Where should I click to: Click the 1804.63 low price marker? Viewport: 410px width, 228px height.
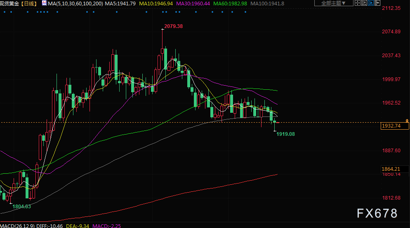click(21, 207)
